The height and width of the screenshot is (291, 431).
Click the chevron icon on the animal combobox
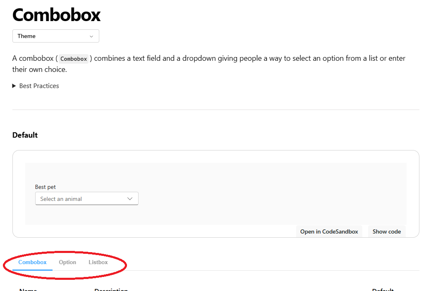[129, 198]
